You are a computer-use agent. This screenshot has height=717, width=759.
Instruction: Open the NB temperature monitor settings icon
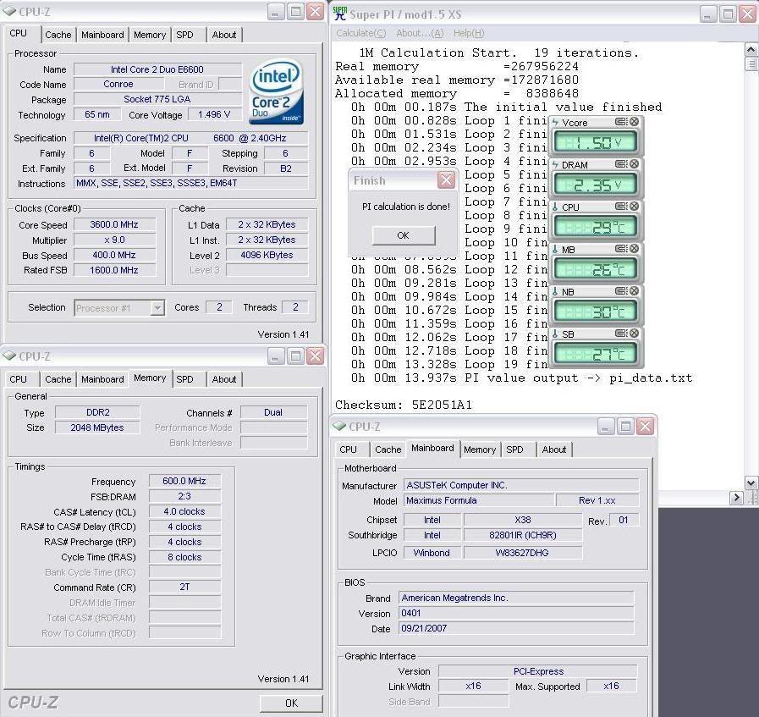pos(621,291)
